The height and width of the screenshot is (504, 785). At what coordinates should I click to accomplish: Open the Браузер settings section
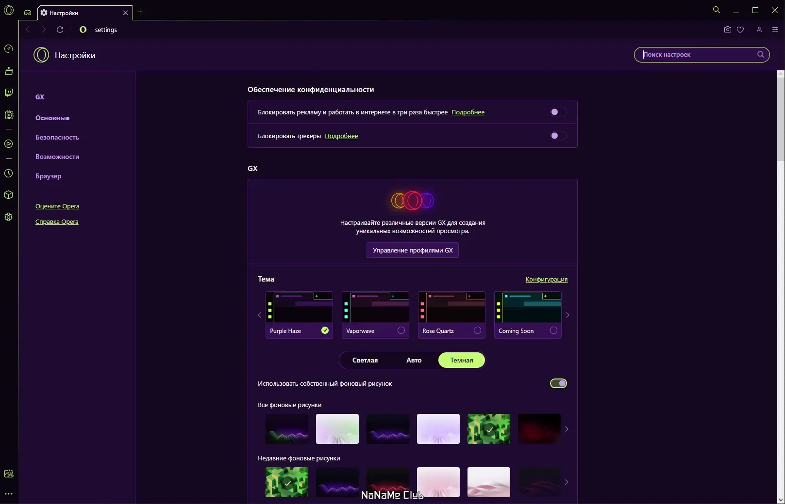point(49,176)
